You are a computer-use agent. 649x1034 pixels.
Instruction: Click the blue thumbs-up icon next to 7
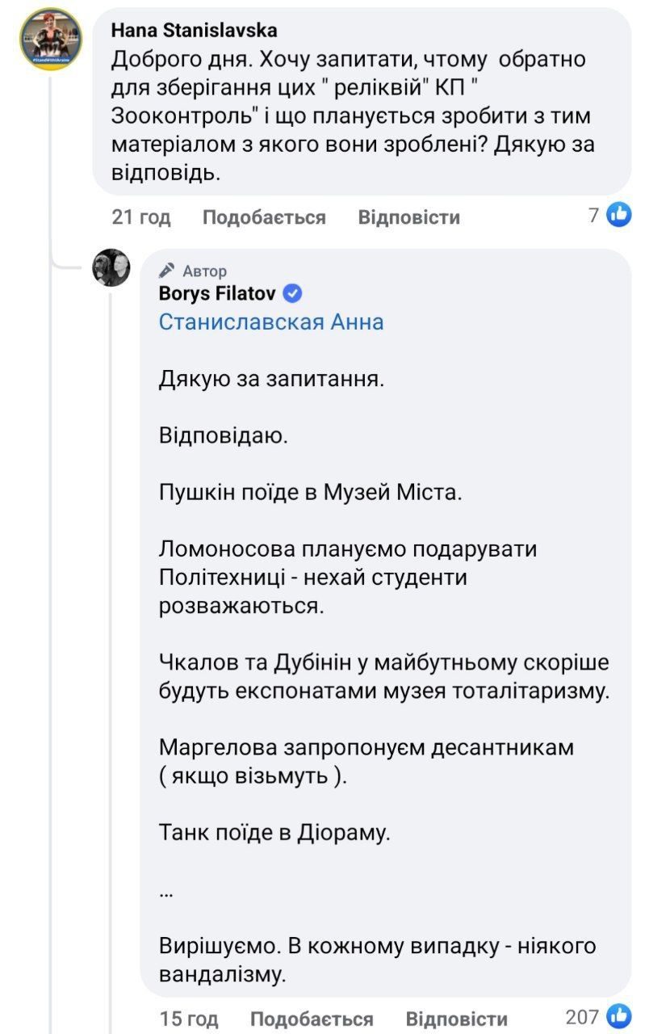tap(619, 215)
